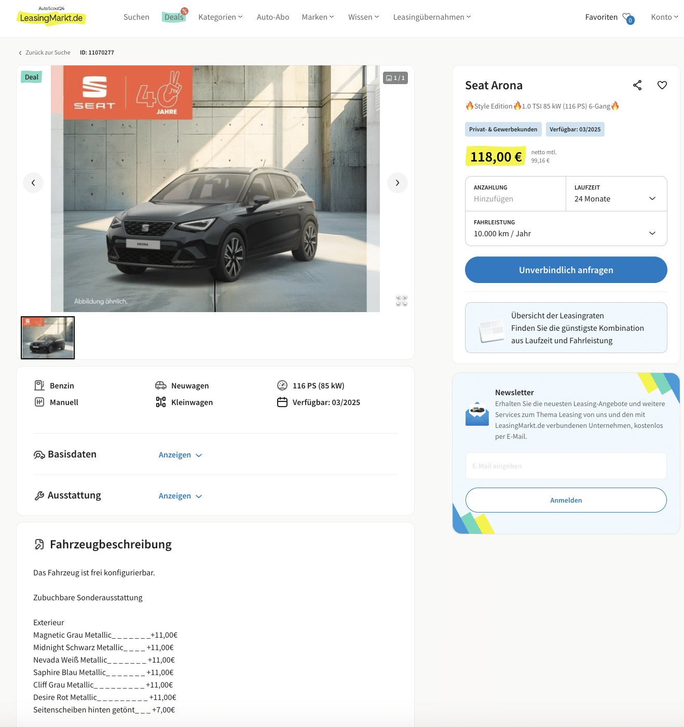Click the 118,00 € price

tap(496, 156)
